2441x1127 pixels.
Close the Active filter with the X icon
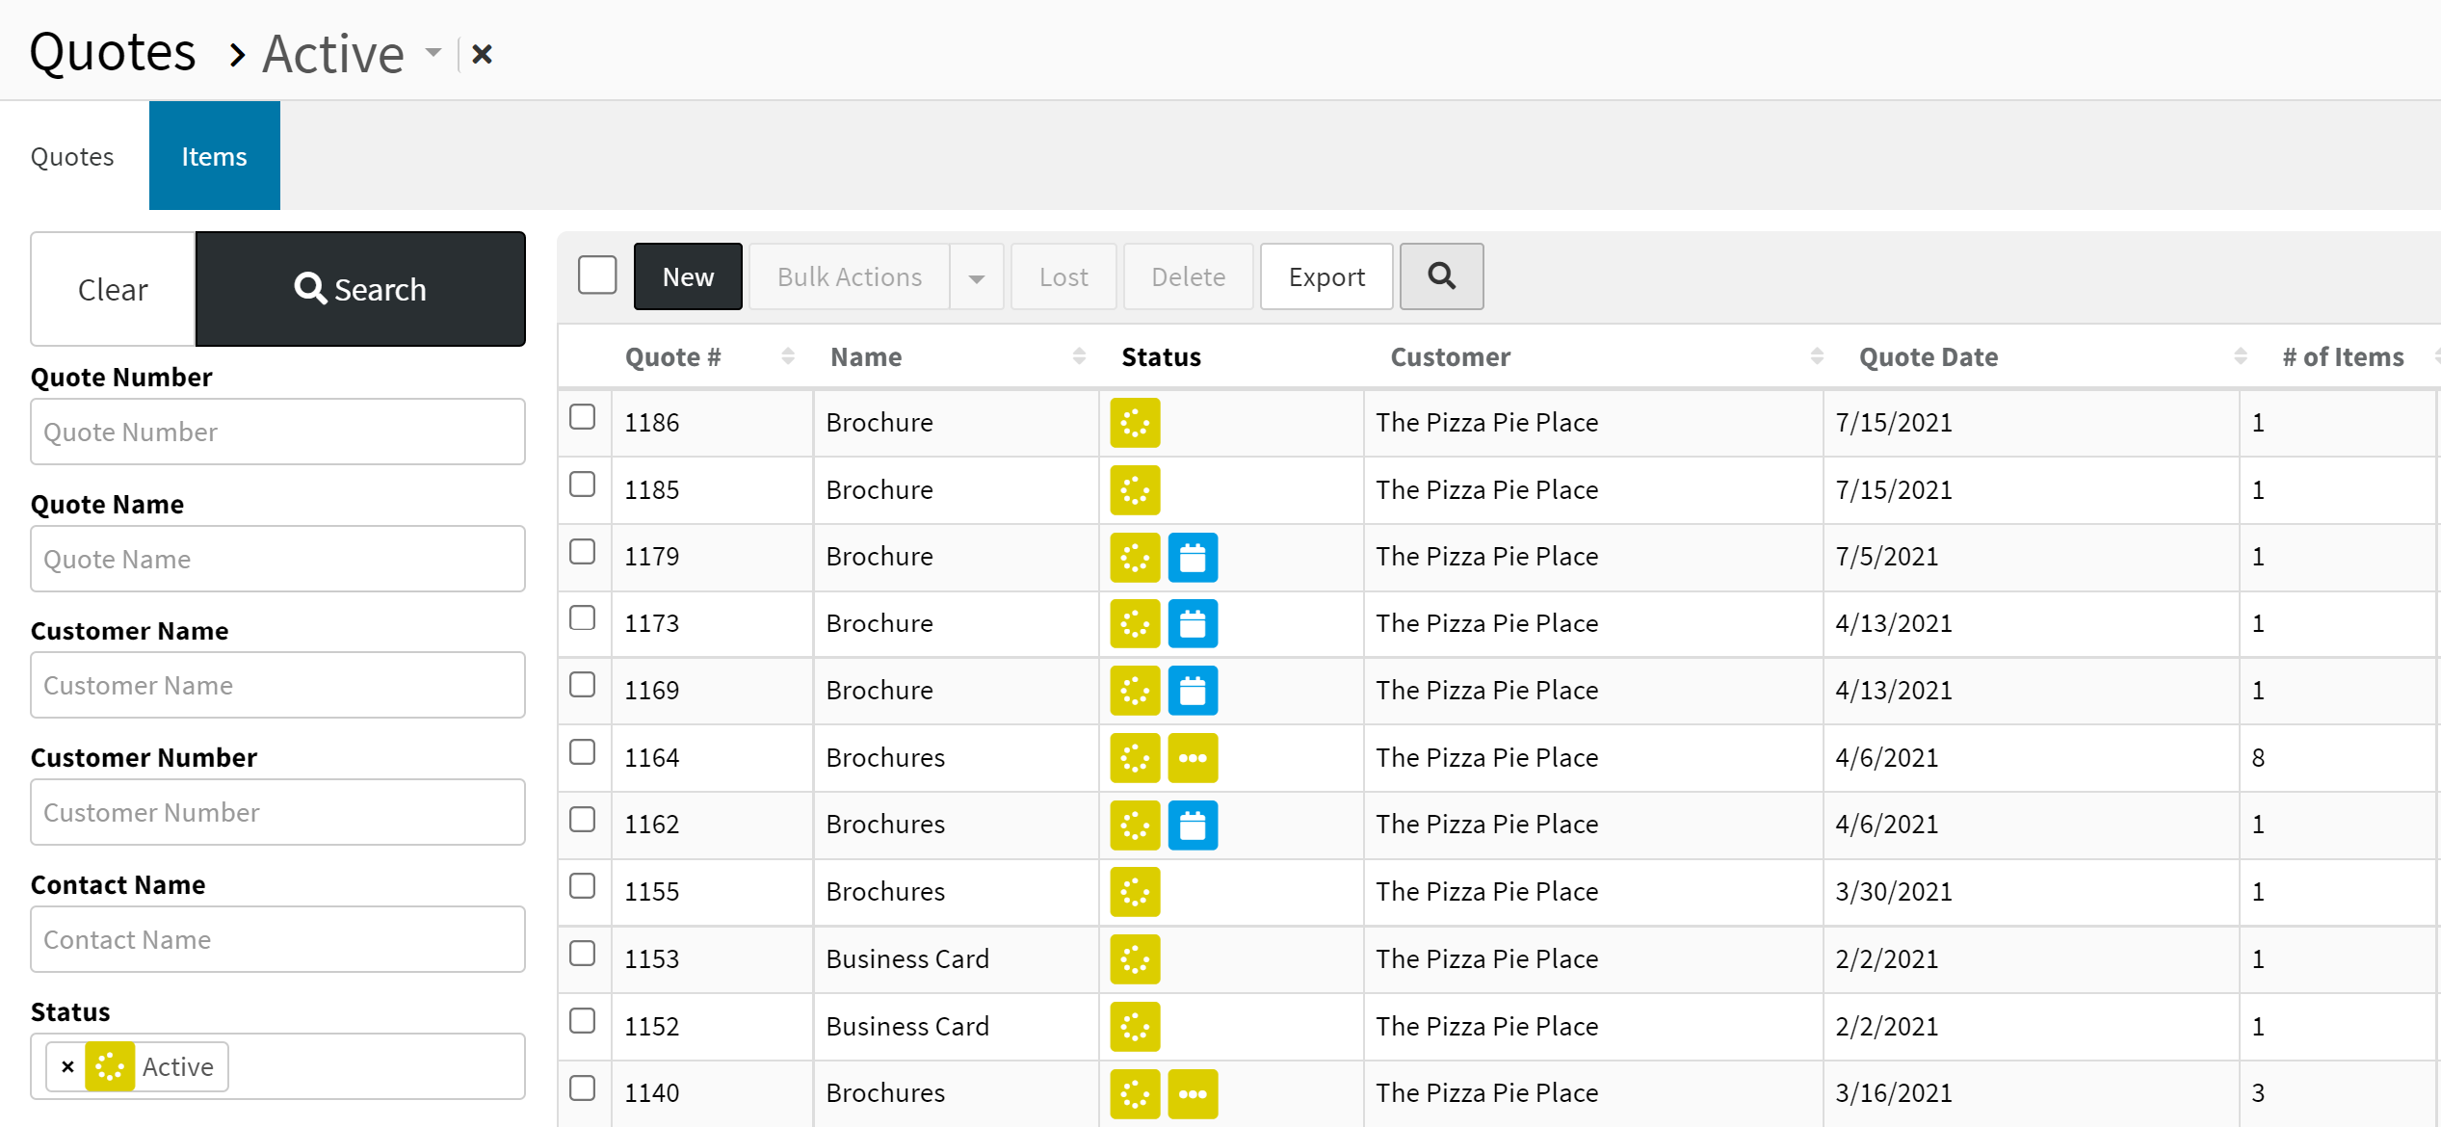point(483,54)
